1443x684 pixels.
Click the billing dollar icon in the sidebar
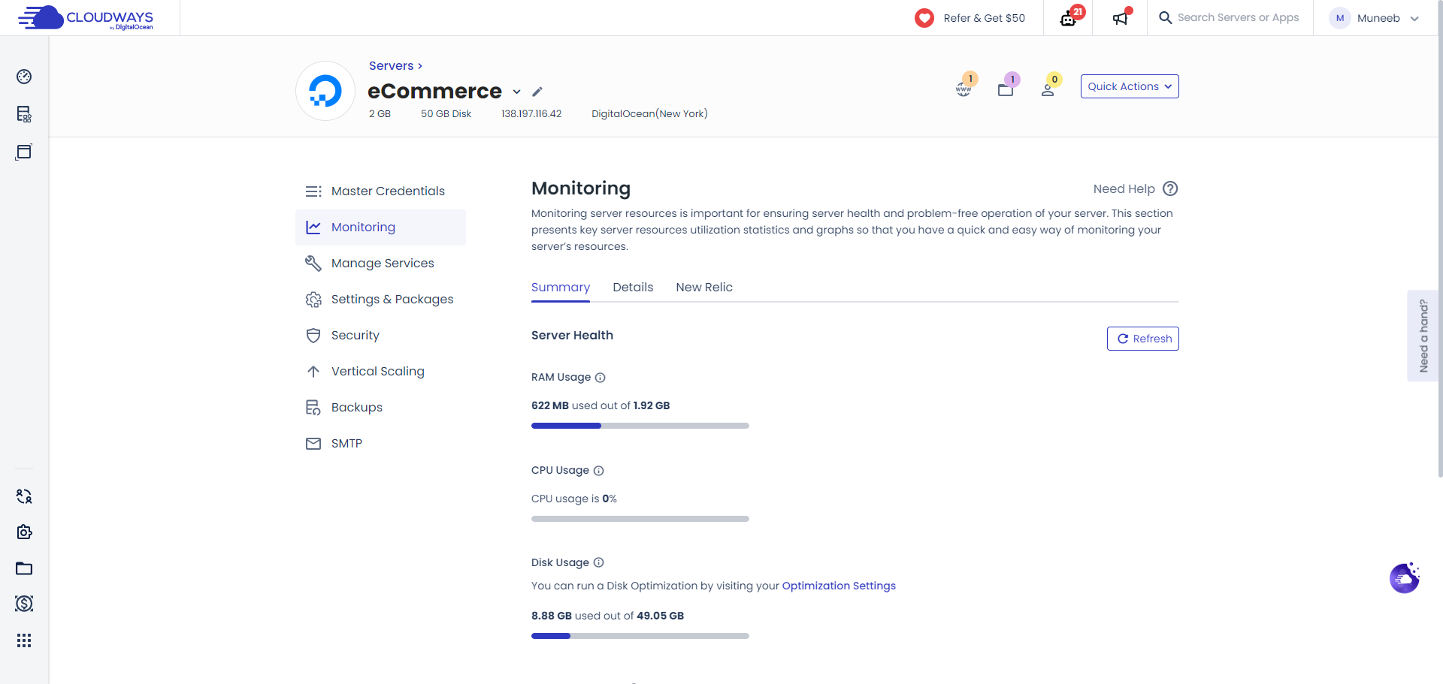pos(24,604)
